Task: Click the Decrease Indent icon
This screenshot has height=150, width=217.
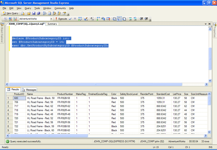Action: [141, 19]
